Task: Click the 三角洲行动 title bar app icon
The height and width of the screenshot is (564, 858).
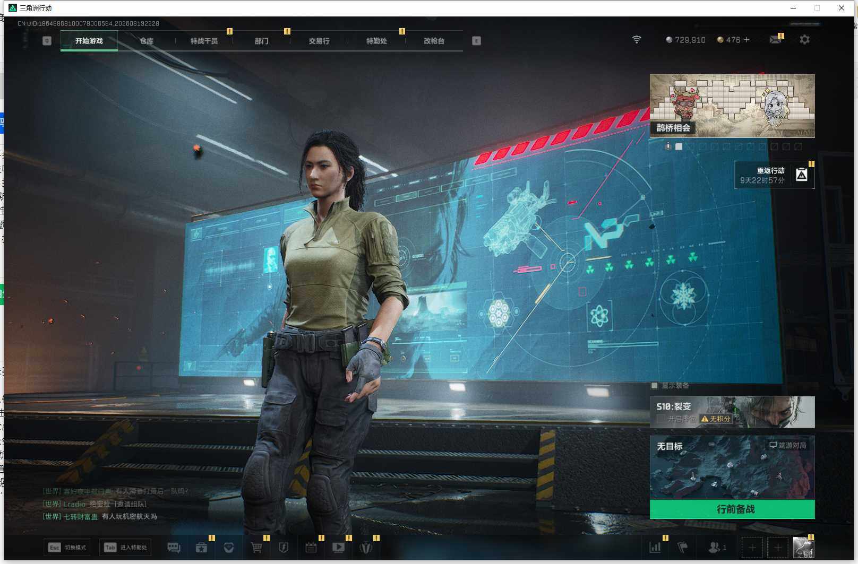Action: pos(13,8)
